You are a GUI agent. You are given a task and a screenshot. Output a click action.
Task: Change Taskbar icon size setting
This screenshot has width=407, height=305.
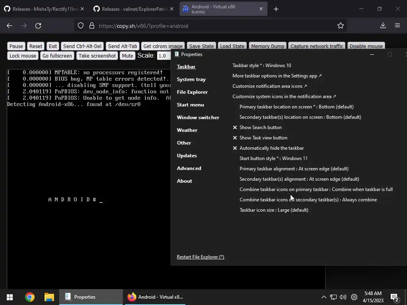click(274, 210)
